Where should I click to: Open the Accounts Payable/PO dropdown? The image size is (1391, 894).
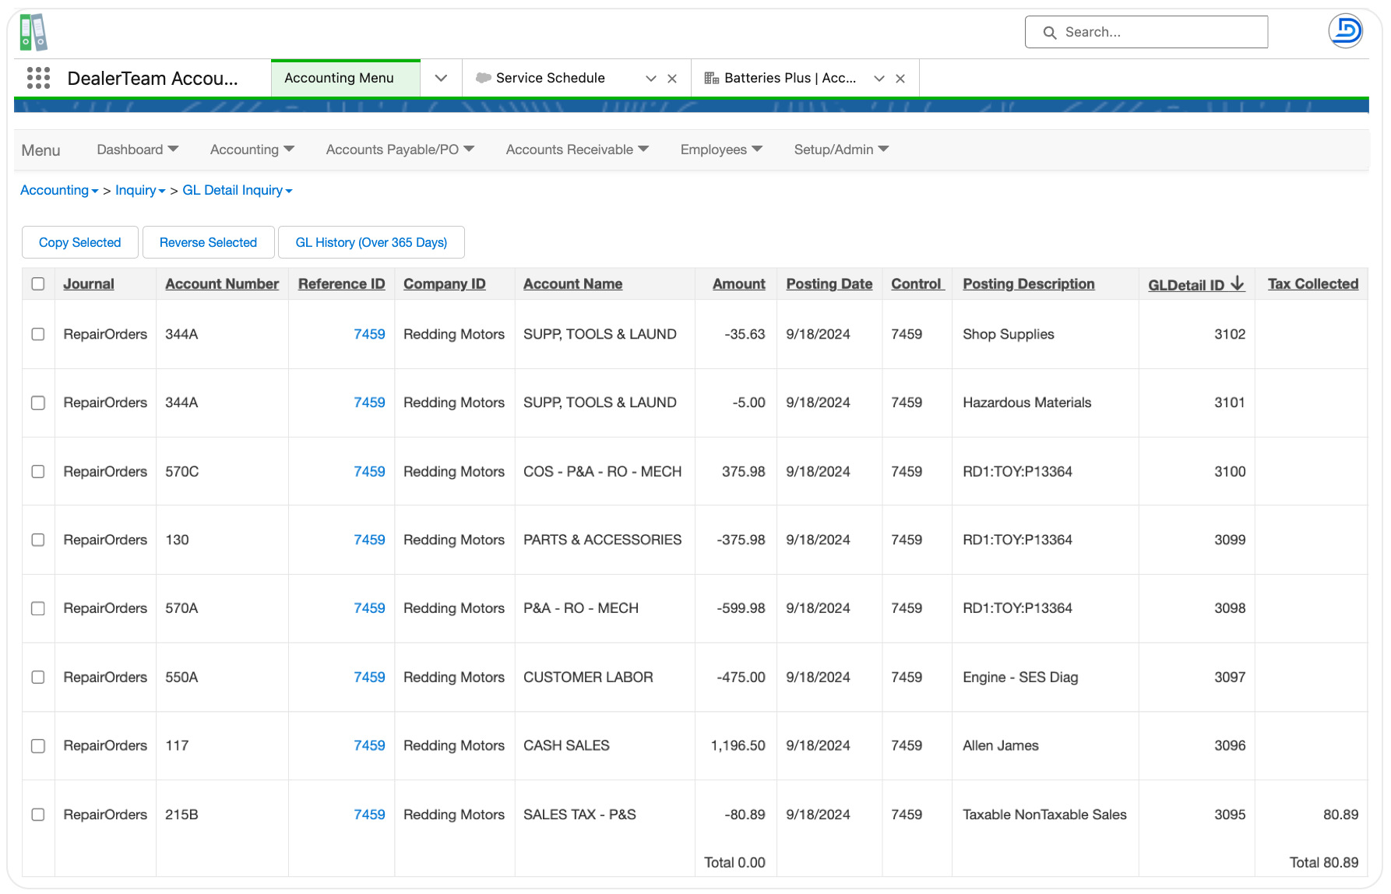tap(400, 150)
